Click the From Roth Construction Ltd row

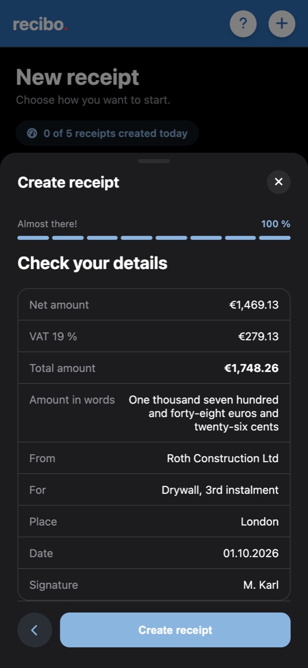tap(154, 458)
